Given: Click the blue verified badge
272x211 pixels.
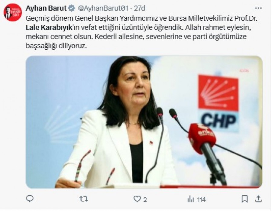Looking at the screenshot, I should tap(71, 8).
